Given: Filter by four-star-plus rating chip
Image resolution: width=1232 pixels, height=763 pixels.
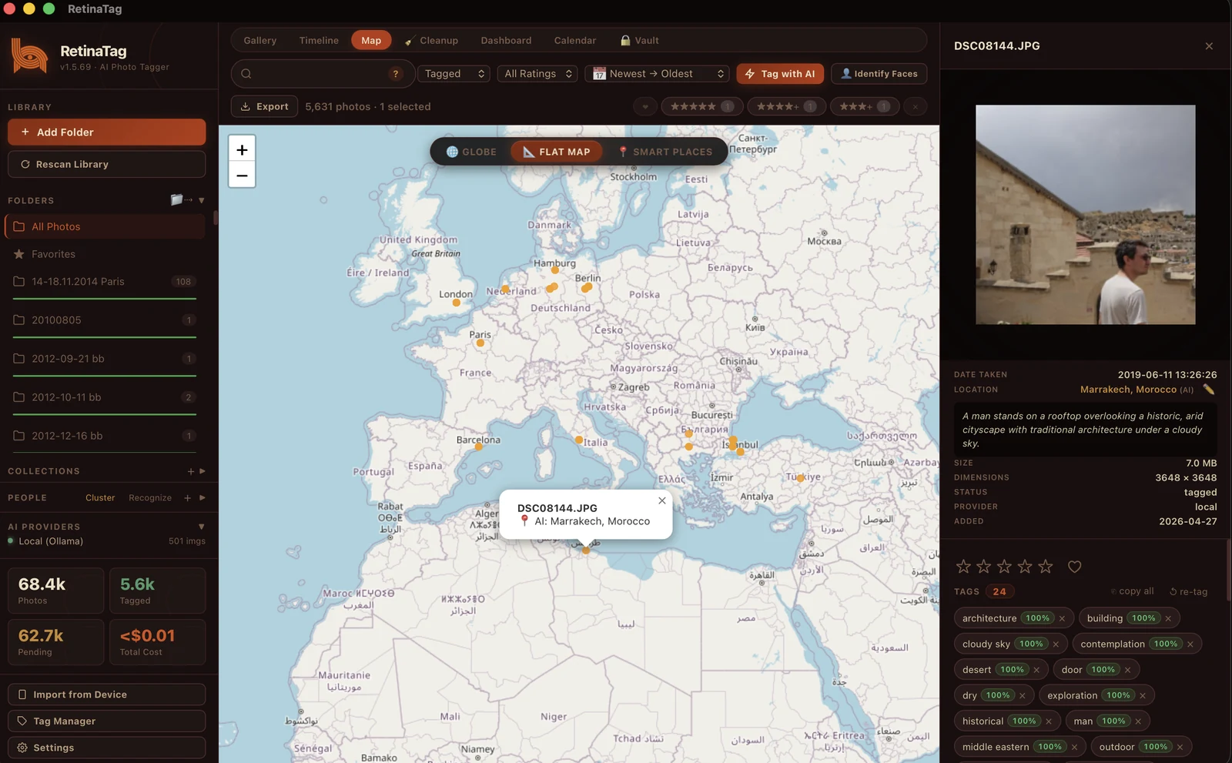Looking at the screenshot, I should coord(786,106).
